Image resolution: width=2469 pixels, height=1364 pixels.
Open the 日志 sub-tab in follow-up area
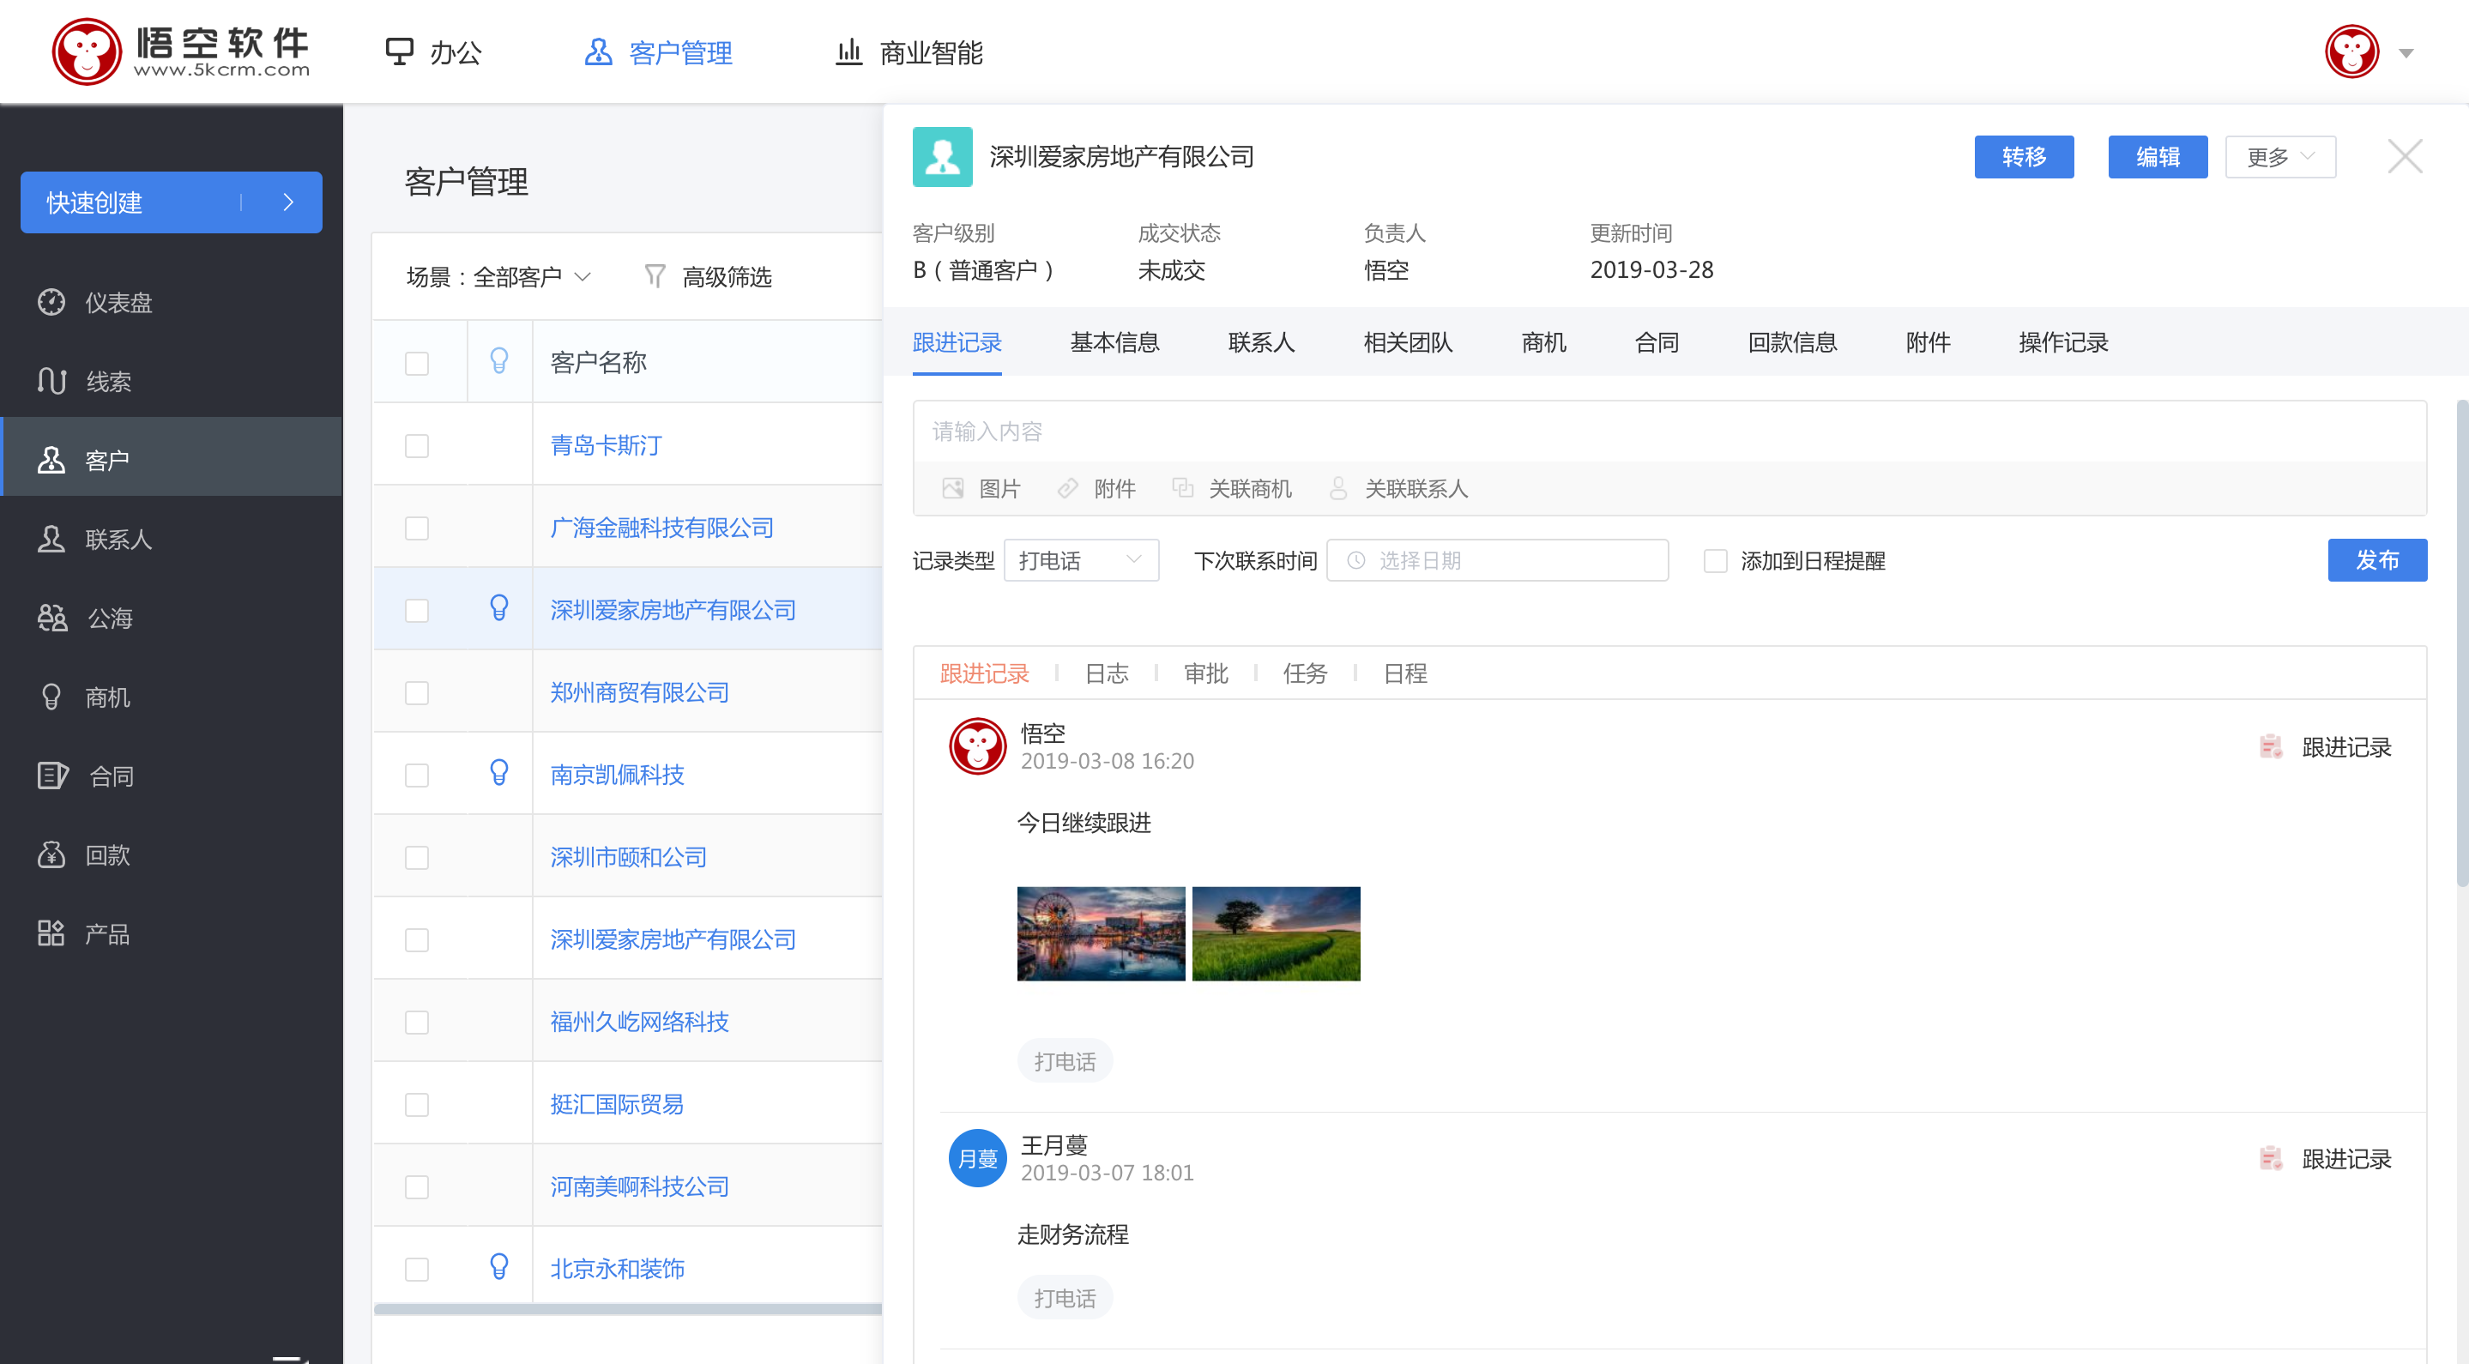1107,673
